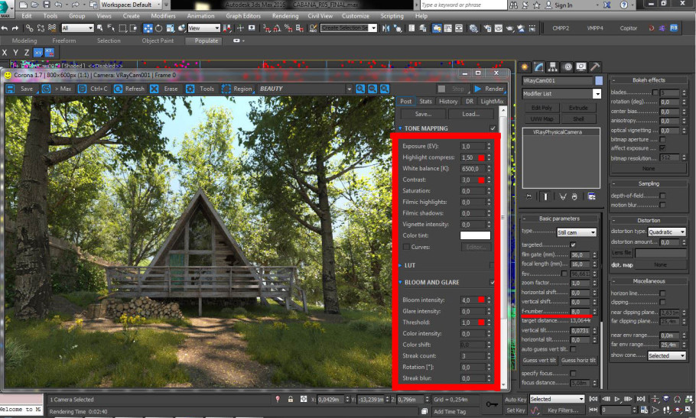Screen dimensions: 696x418
Task: Click the Undo arrow in main toolbar
Action: coord(5,28)
